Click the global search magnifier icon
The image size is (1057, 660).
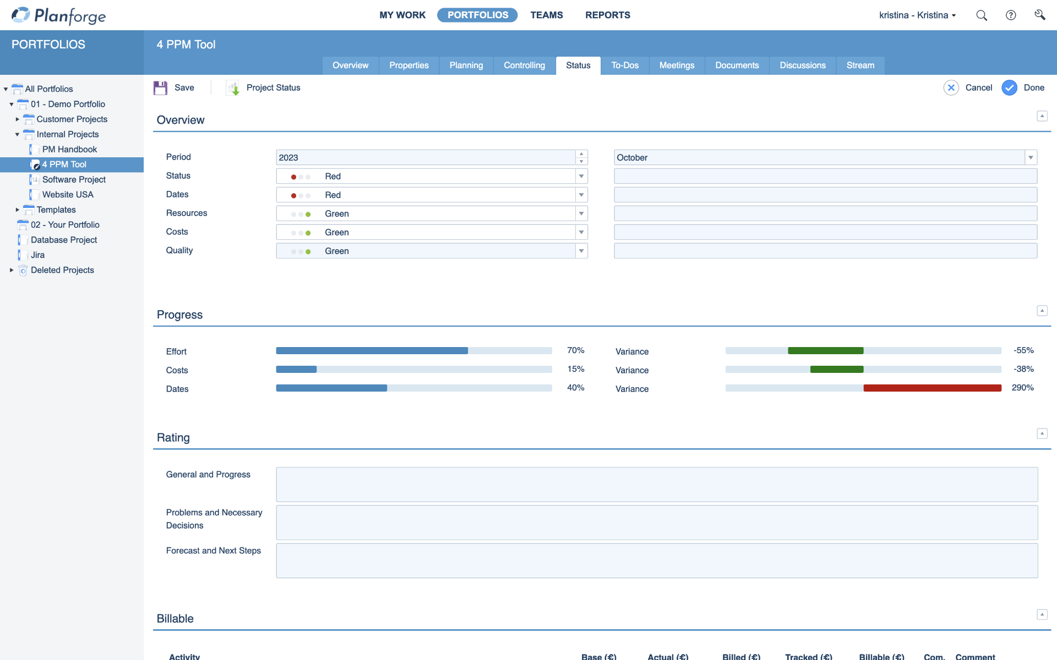[982, 15]
